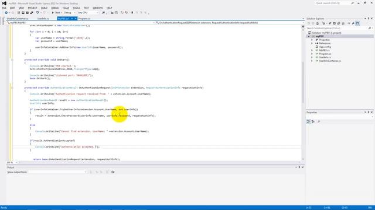The image size is (375, 210).
Task: Click the Navigate Backward toolbar icon
Action: (6, 13)
